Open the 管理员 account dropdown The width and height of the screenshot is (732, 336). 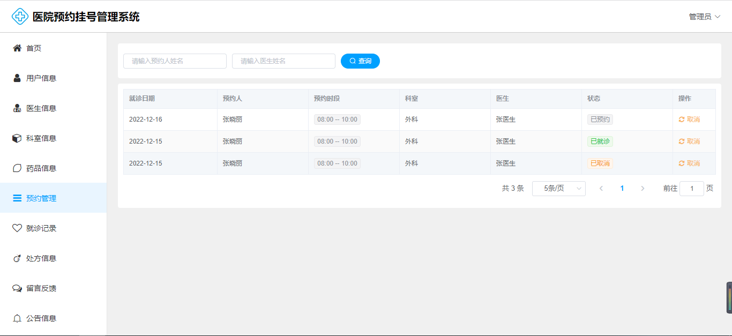coord(704,17)
